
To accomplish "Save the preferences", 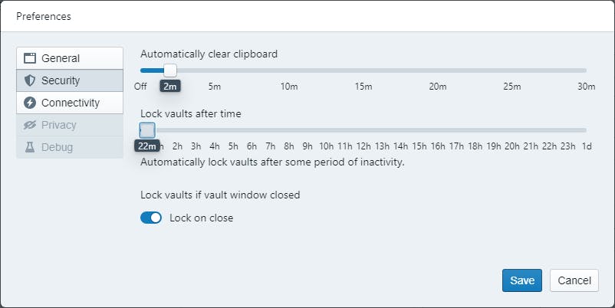I will click(522, 280).
